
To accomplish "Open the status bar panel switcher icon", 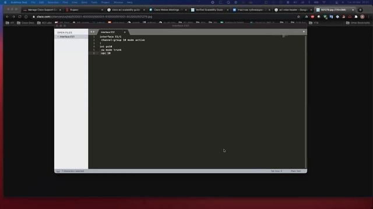I will [58, 171].
